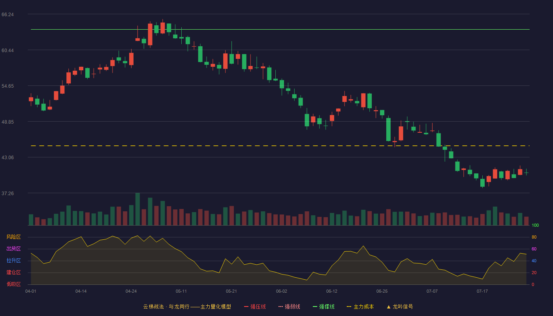The width and height of the screenshot is (553, 316).
Task: Click the 43.06 price axis label
Action: (x=8, y=158)
